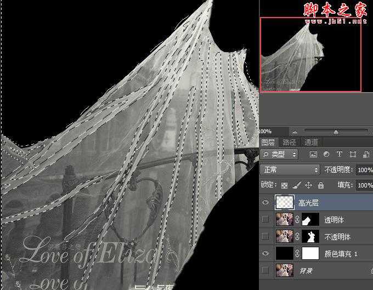Image resolution: width=373 pixels, height=290 pixels.
Task: Select the 透明体 layer image thumbnail
Action: coord(285,219)
